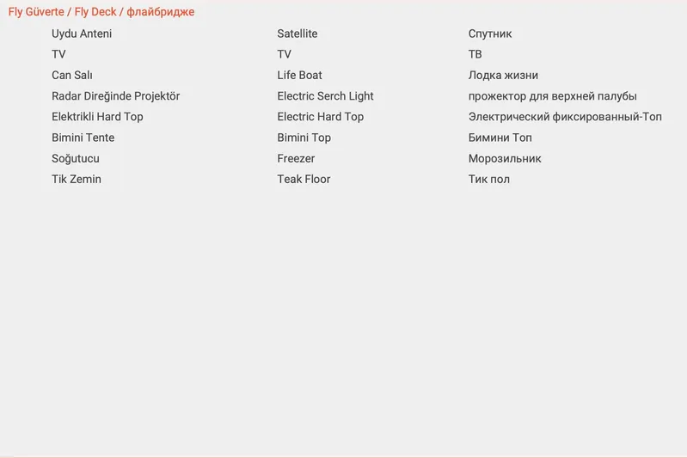This screenshot has width=687, height=458.
Task: Click the Electric Hard Top entry
Action: 321,117
